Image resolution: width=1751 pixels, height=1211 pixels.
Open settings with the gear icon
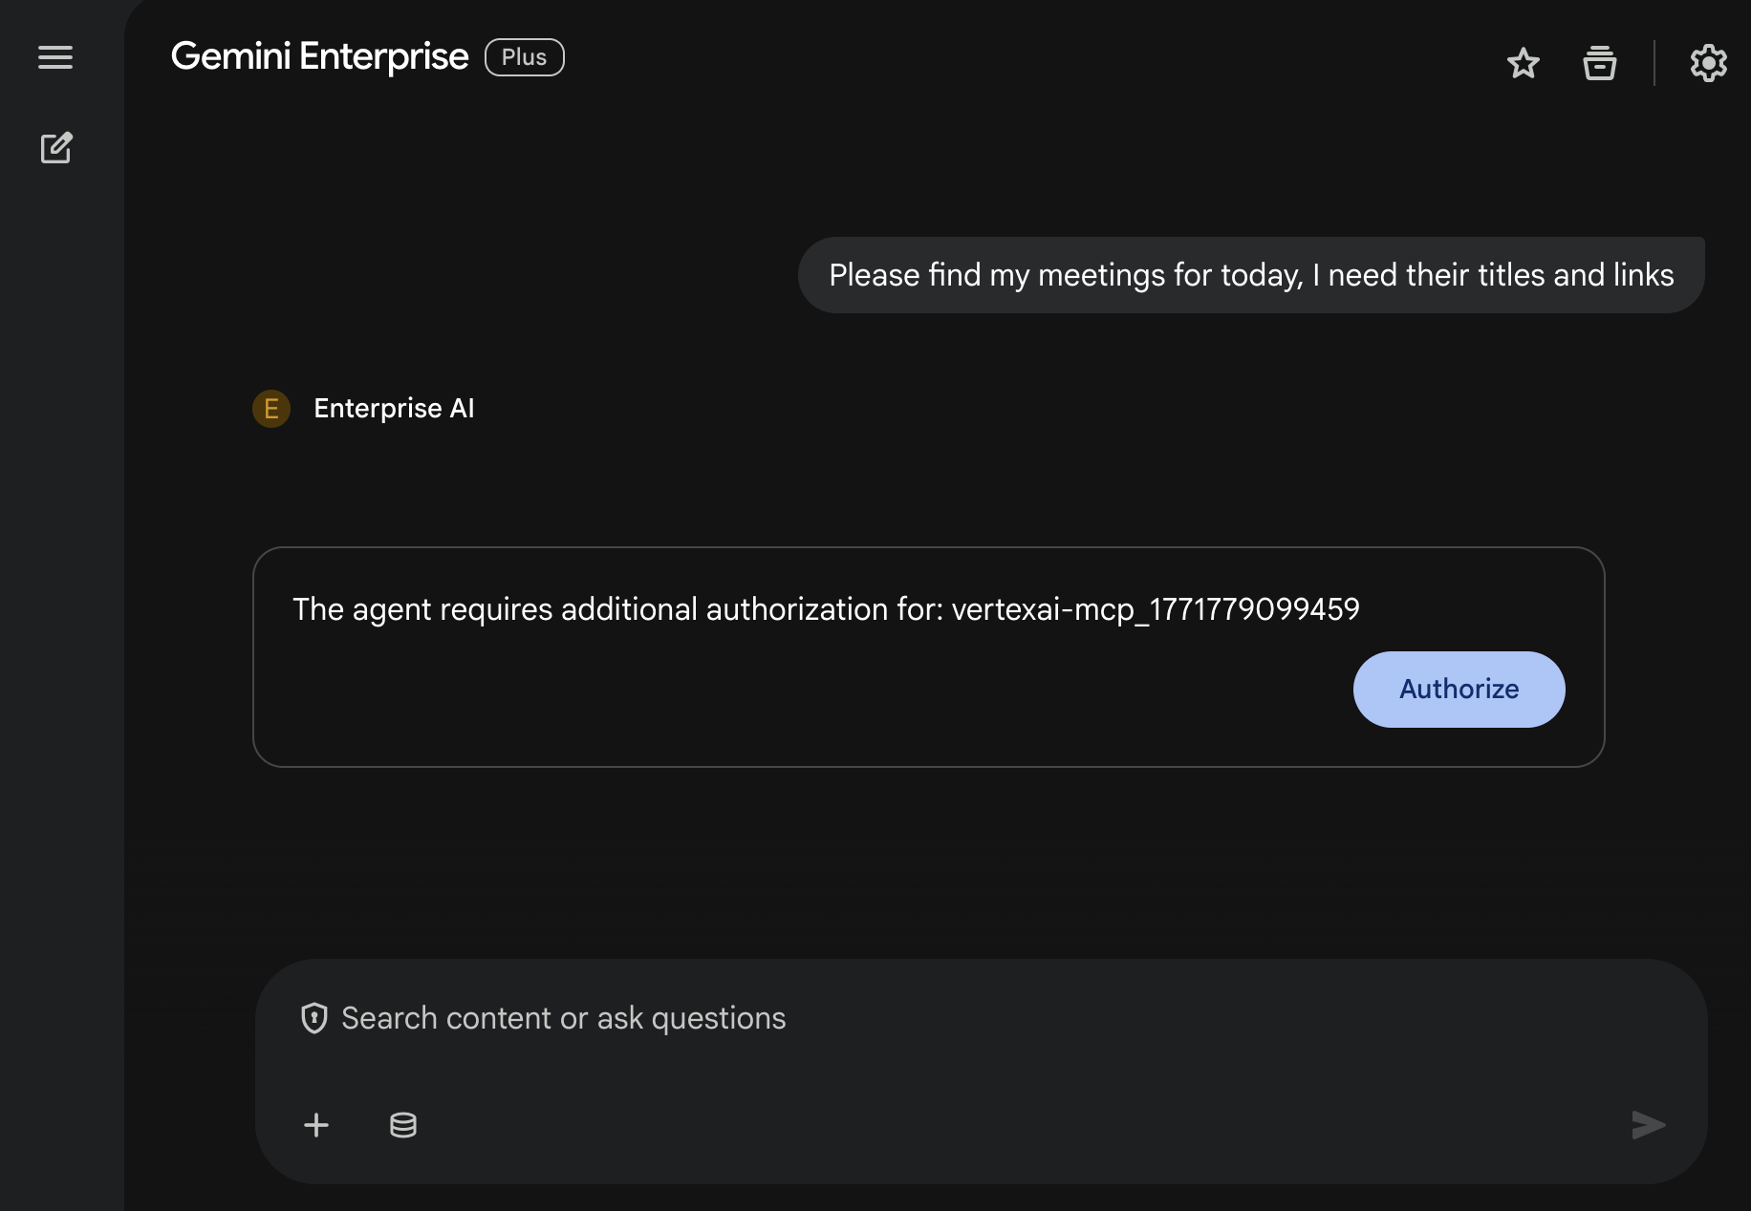pos(1708,63)
